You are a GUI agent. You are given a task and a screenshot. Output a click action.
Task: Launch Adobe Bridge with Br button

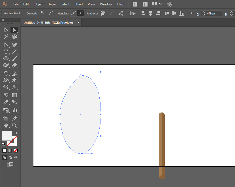point(135,4)
